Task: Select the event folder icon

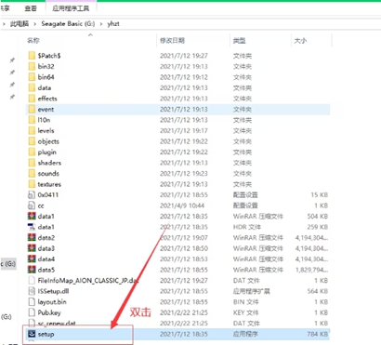Action: pyautogui.click(x=32, y=109)
